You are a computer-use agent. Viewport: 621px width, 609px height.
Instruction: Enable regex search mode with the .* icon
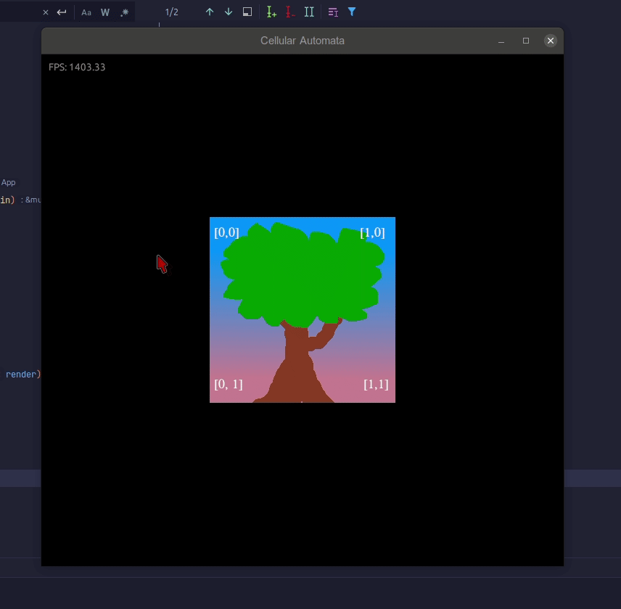click(125, 12)
